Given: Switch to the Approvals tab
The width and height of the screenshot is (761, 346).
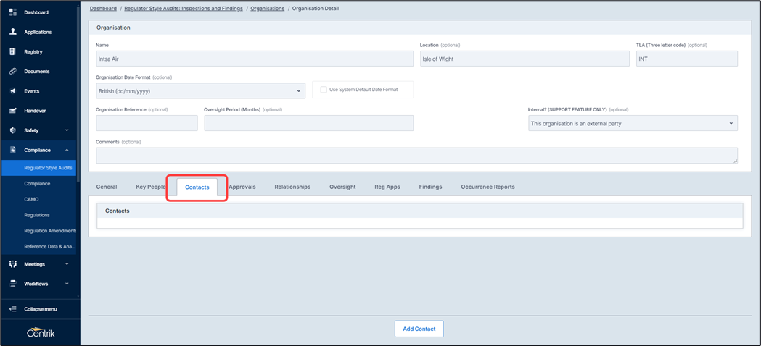Looking at the screenshot, I should pos(242,187).
